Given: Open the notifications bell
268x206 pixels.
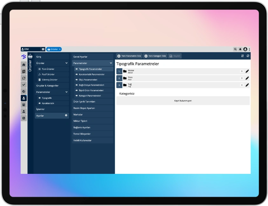Looking at the screenshot, I should pyautogui.click(x=240, y=49).
